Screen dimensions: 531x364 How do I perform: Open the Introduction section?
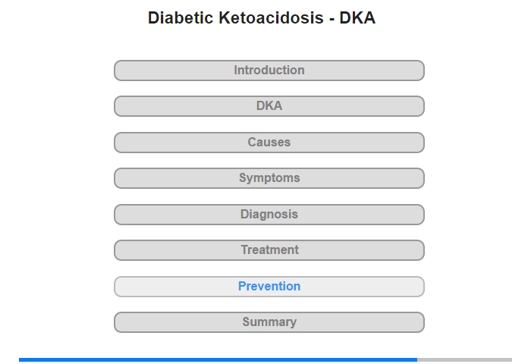pyautogui.click(x=269, y=71)
